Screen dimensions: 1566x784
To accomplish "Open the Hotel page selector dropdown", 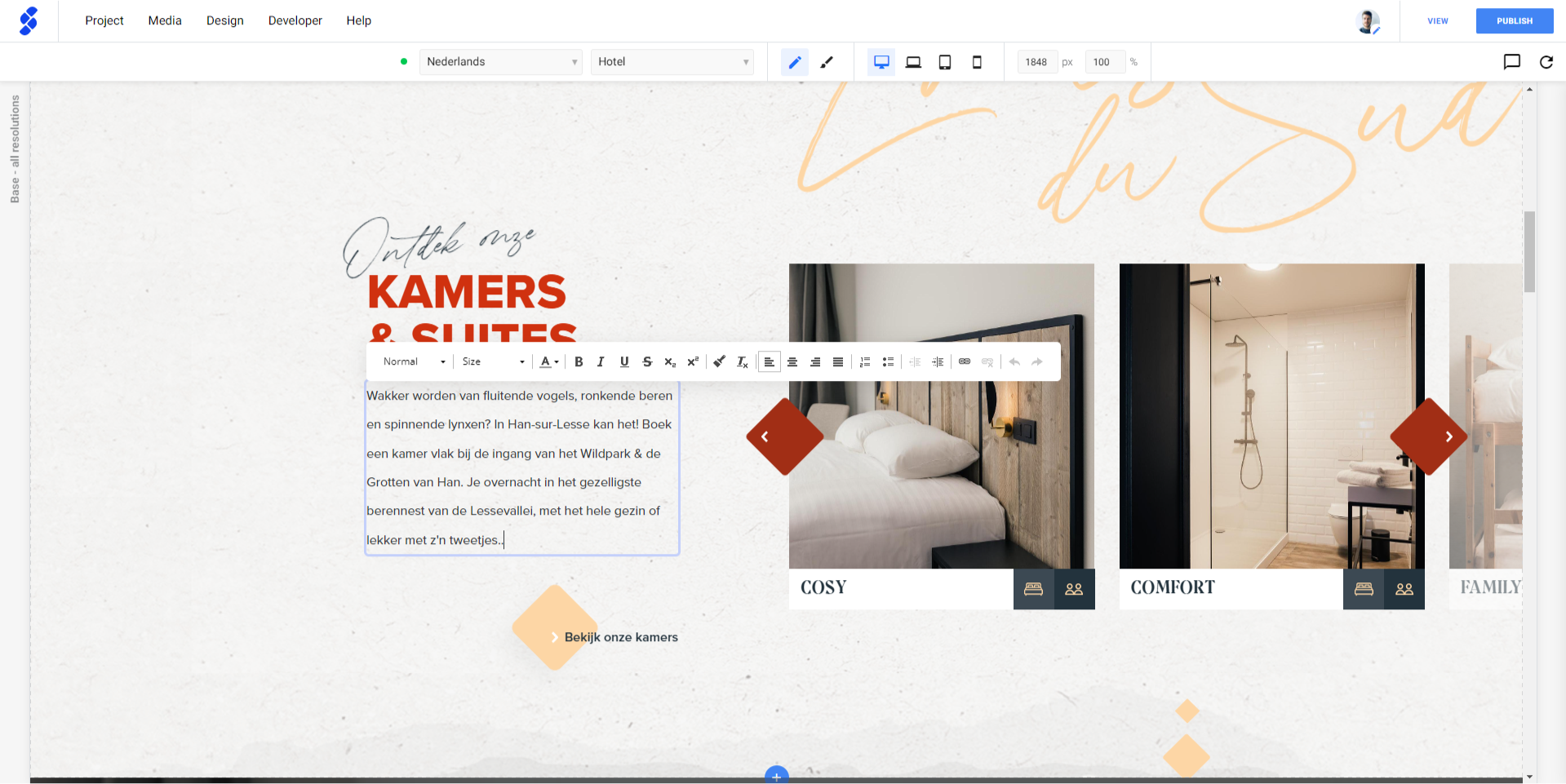I will [672, 61].
